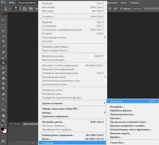Screen dimensions: 159x145
Task: Change the screen mode
Action: [3, 141]
